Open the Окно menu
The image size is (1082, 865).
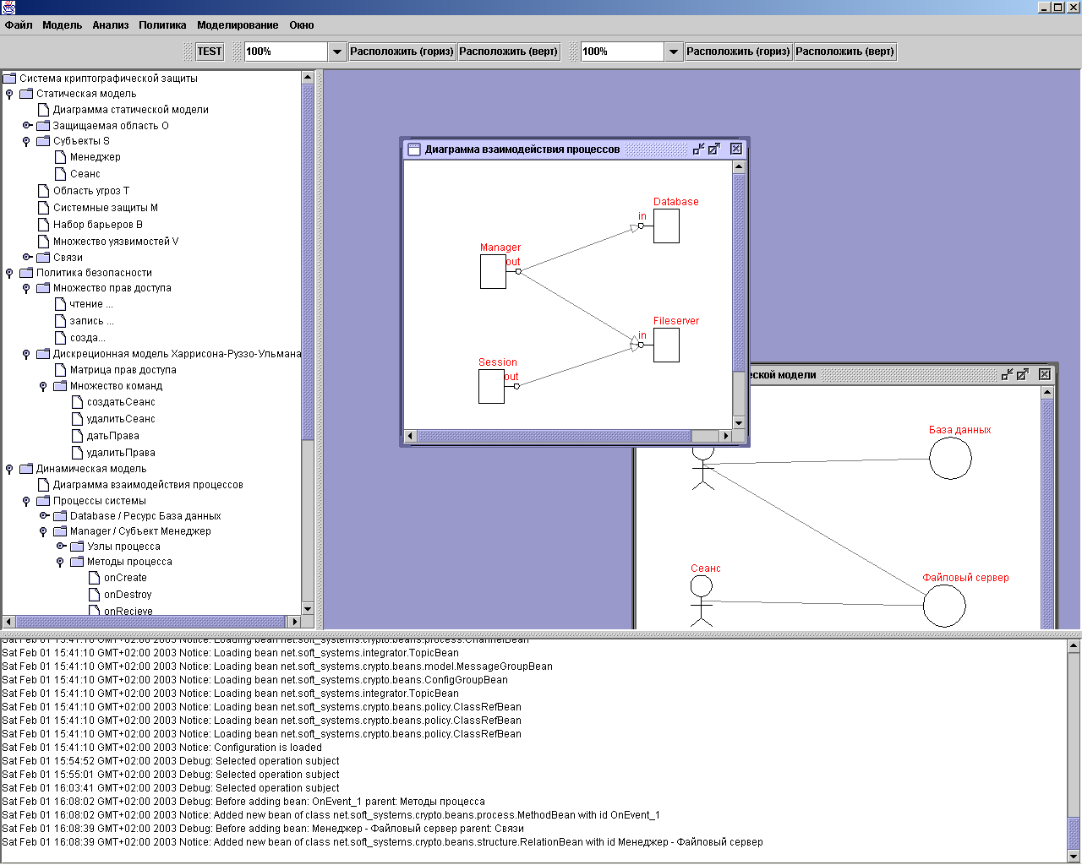(302, 25)
